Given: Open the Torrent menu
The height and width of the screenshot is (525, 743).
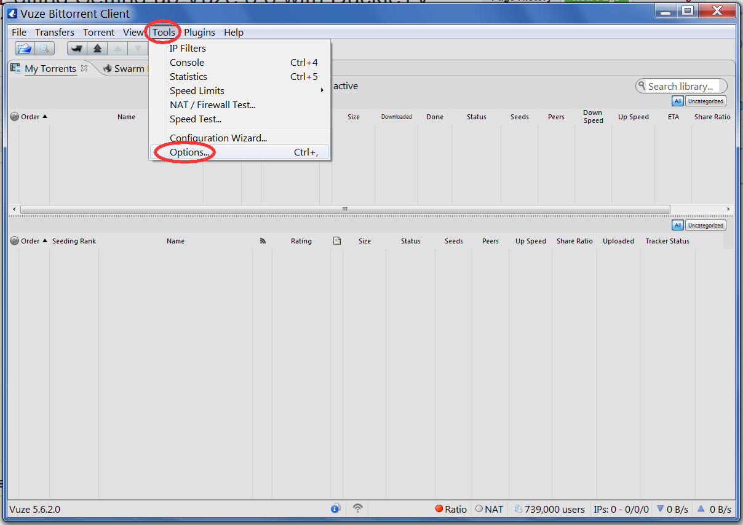Looking at the screenshot, I should tap(99, 32).
